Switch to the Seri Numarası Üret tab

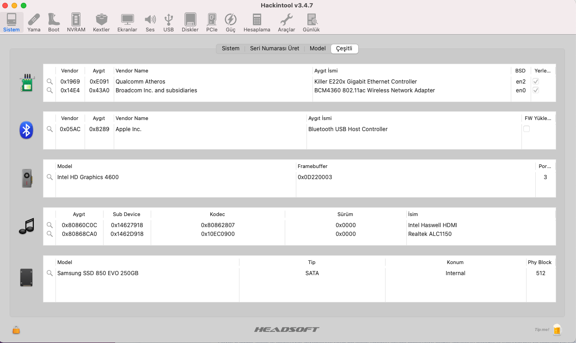[x=275, y=48]
